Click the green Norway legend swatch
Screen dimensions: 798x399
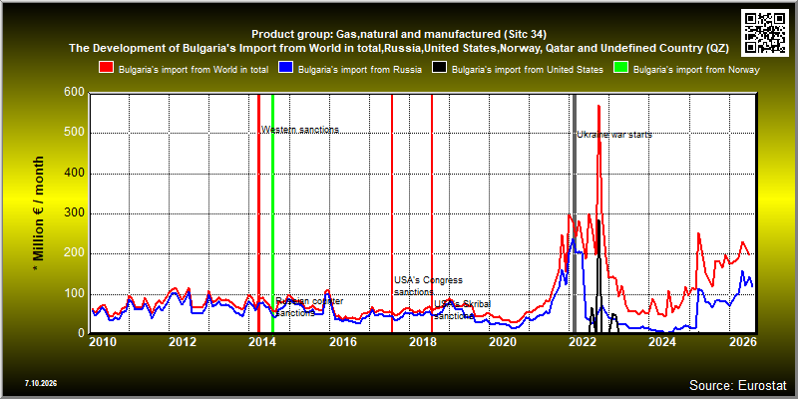tap(620, 69)
